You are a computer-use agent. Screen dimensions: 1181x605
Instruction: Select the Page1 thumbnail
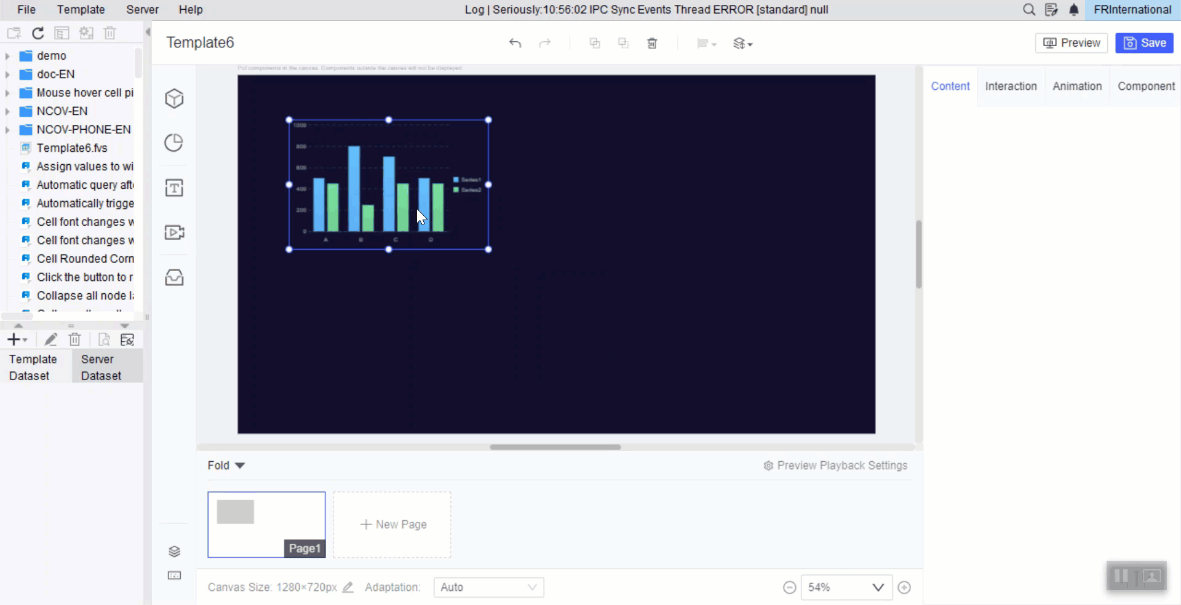click(266, 524)
